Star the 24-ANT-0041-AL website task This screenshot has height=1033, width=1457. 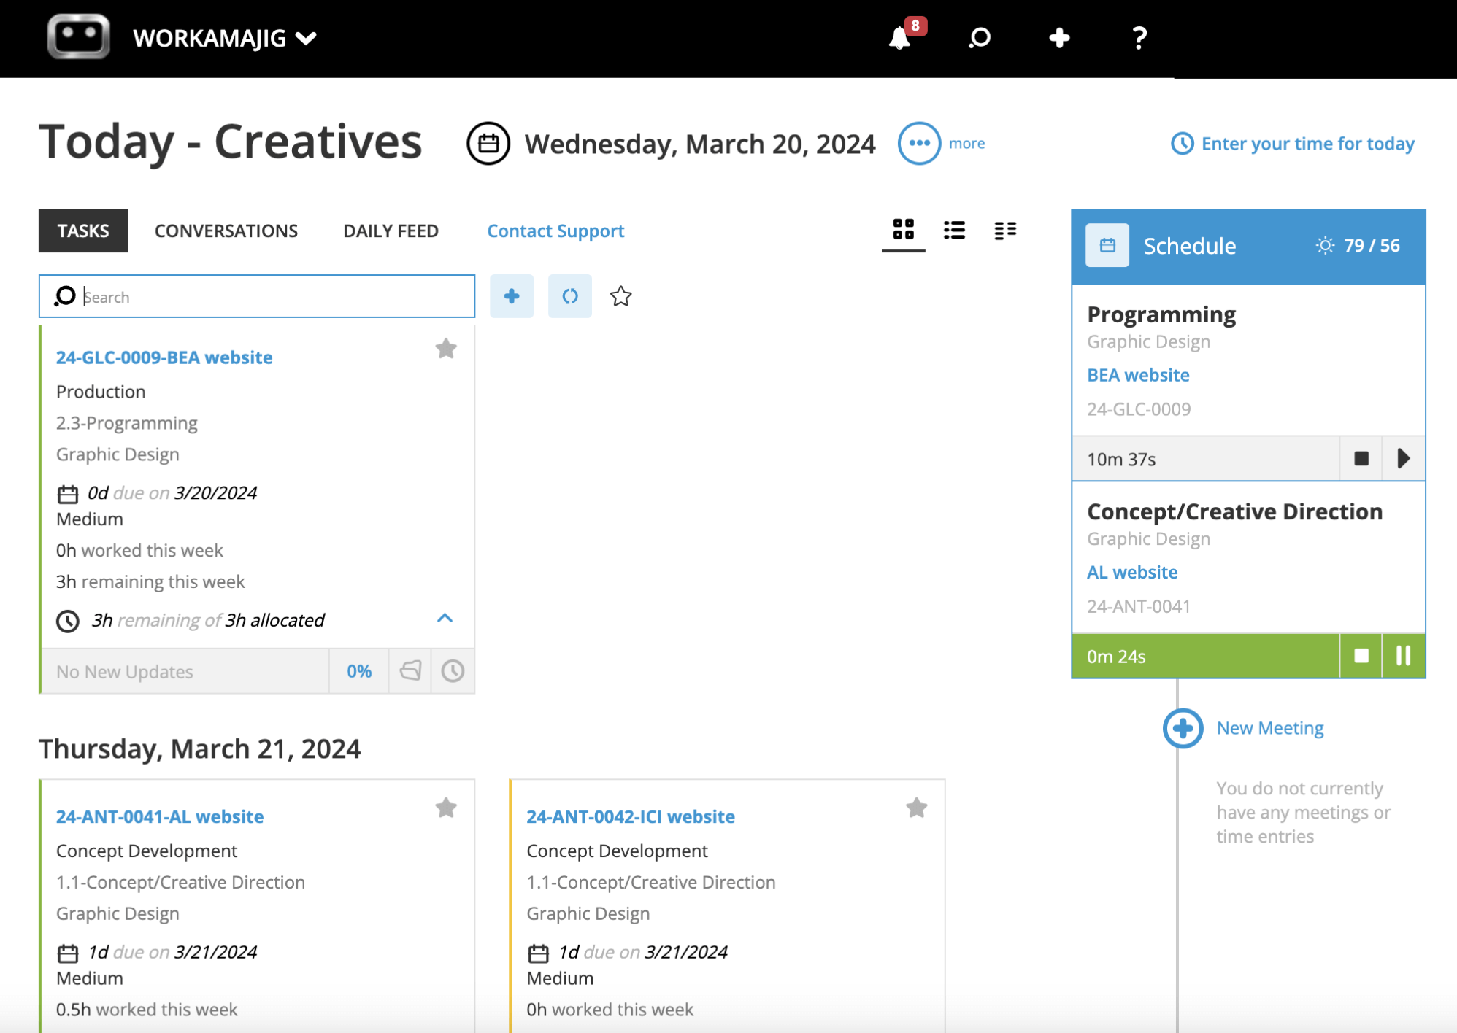[x=446, y=808]
